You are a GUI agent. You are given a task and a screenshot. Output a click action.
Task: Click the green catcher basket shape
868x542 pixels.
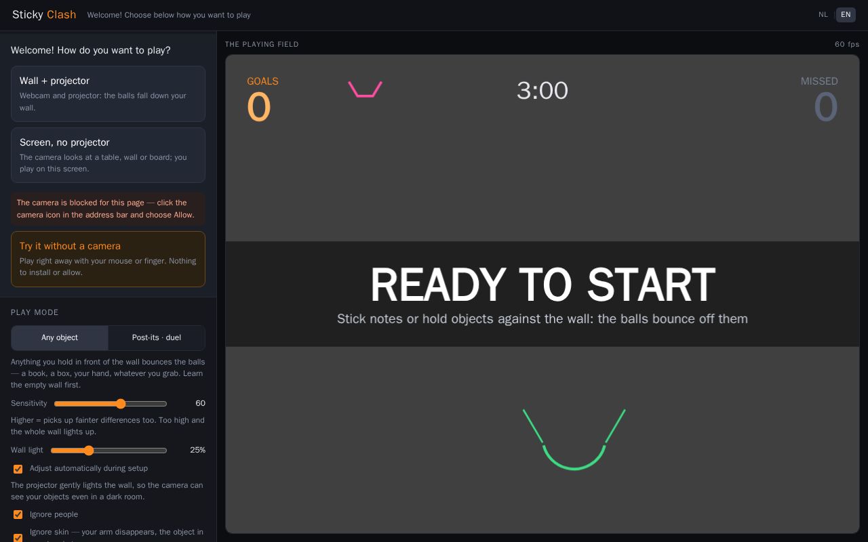(x=574, y=439)
